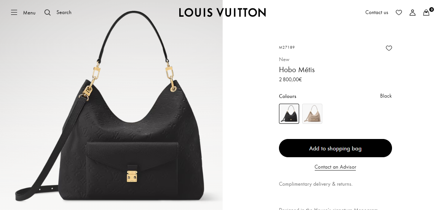443x210 pixels.
Task: Click the black Hobo Métis product image
Action: [111, 105]
